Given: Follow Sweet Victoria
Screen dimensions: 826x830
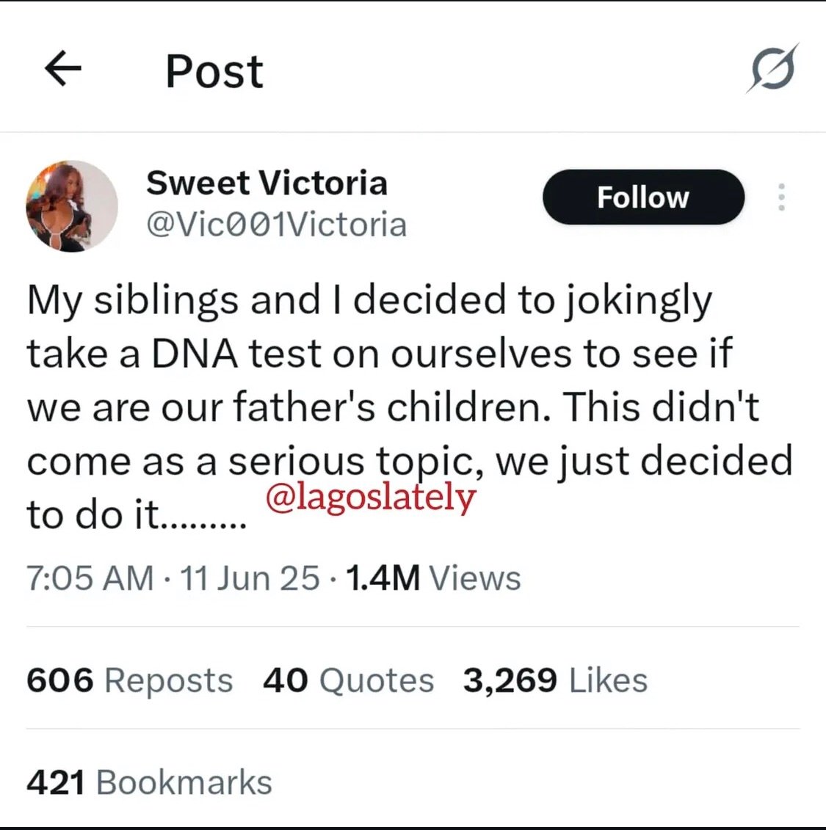Looking at the screenshot, I should click(x=643, y=197).
